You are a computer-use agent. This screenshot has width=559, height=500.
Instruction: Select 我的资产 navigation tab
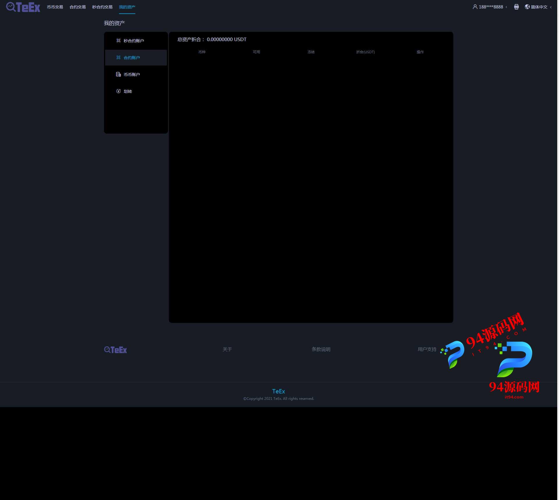[x=127, y=7]
